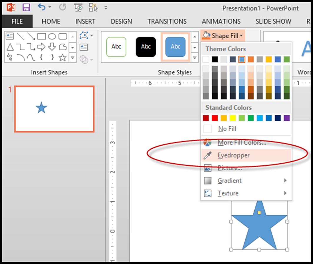Open the ANIMATIONS tab
Screen dimensions: 313x264
coord(221,21)
